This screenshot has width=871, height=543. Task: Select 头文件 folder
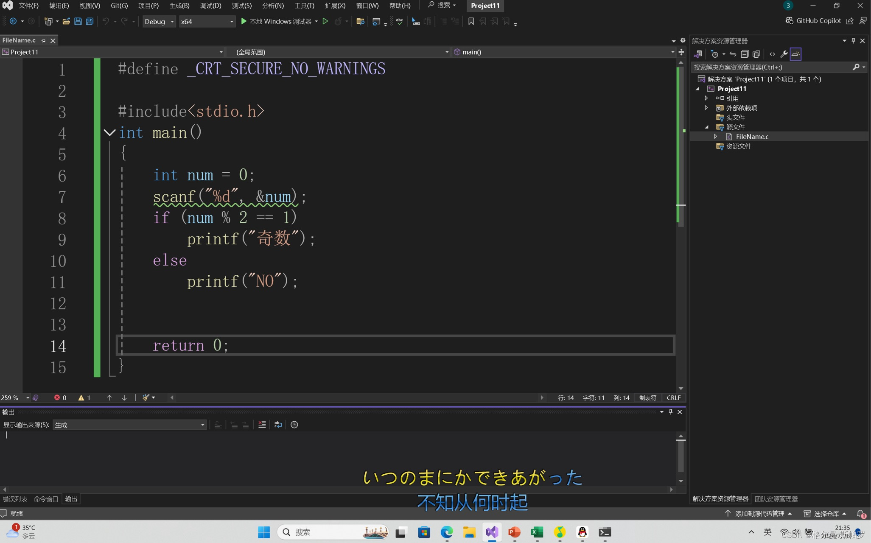pos(735,118)
